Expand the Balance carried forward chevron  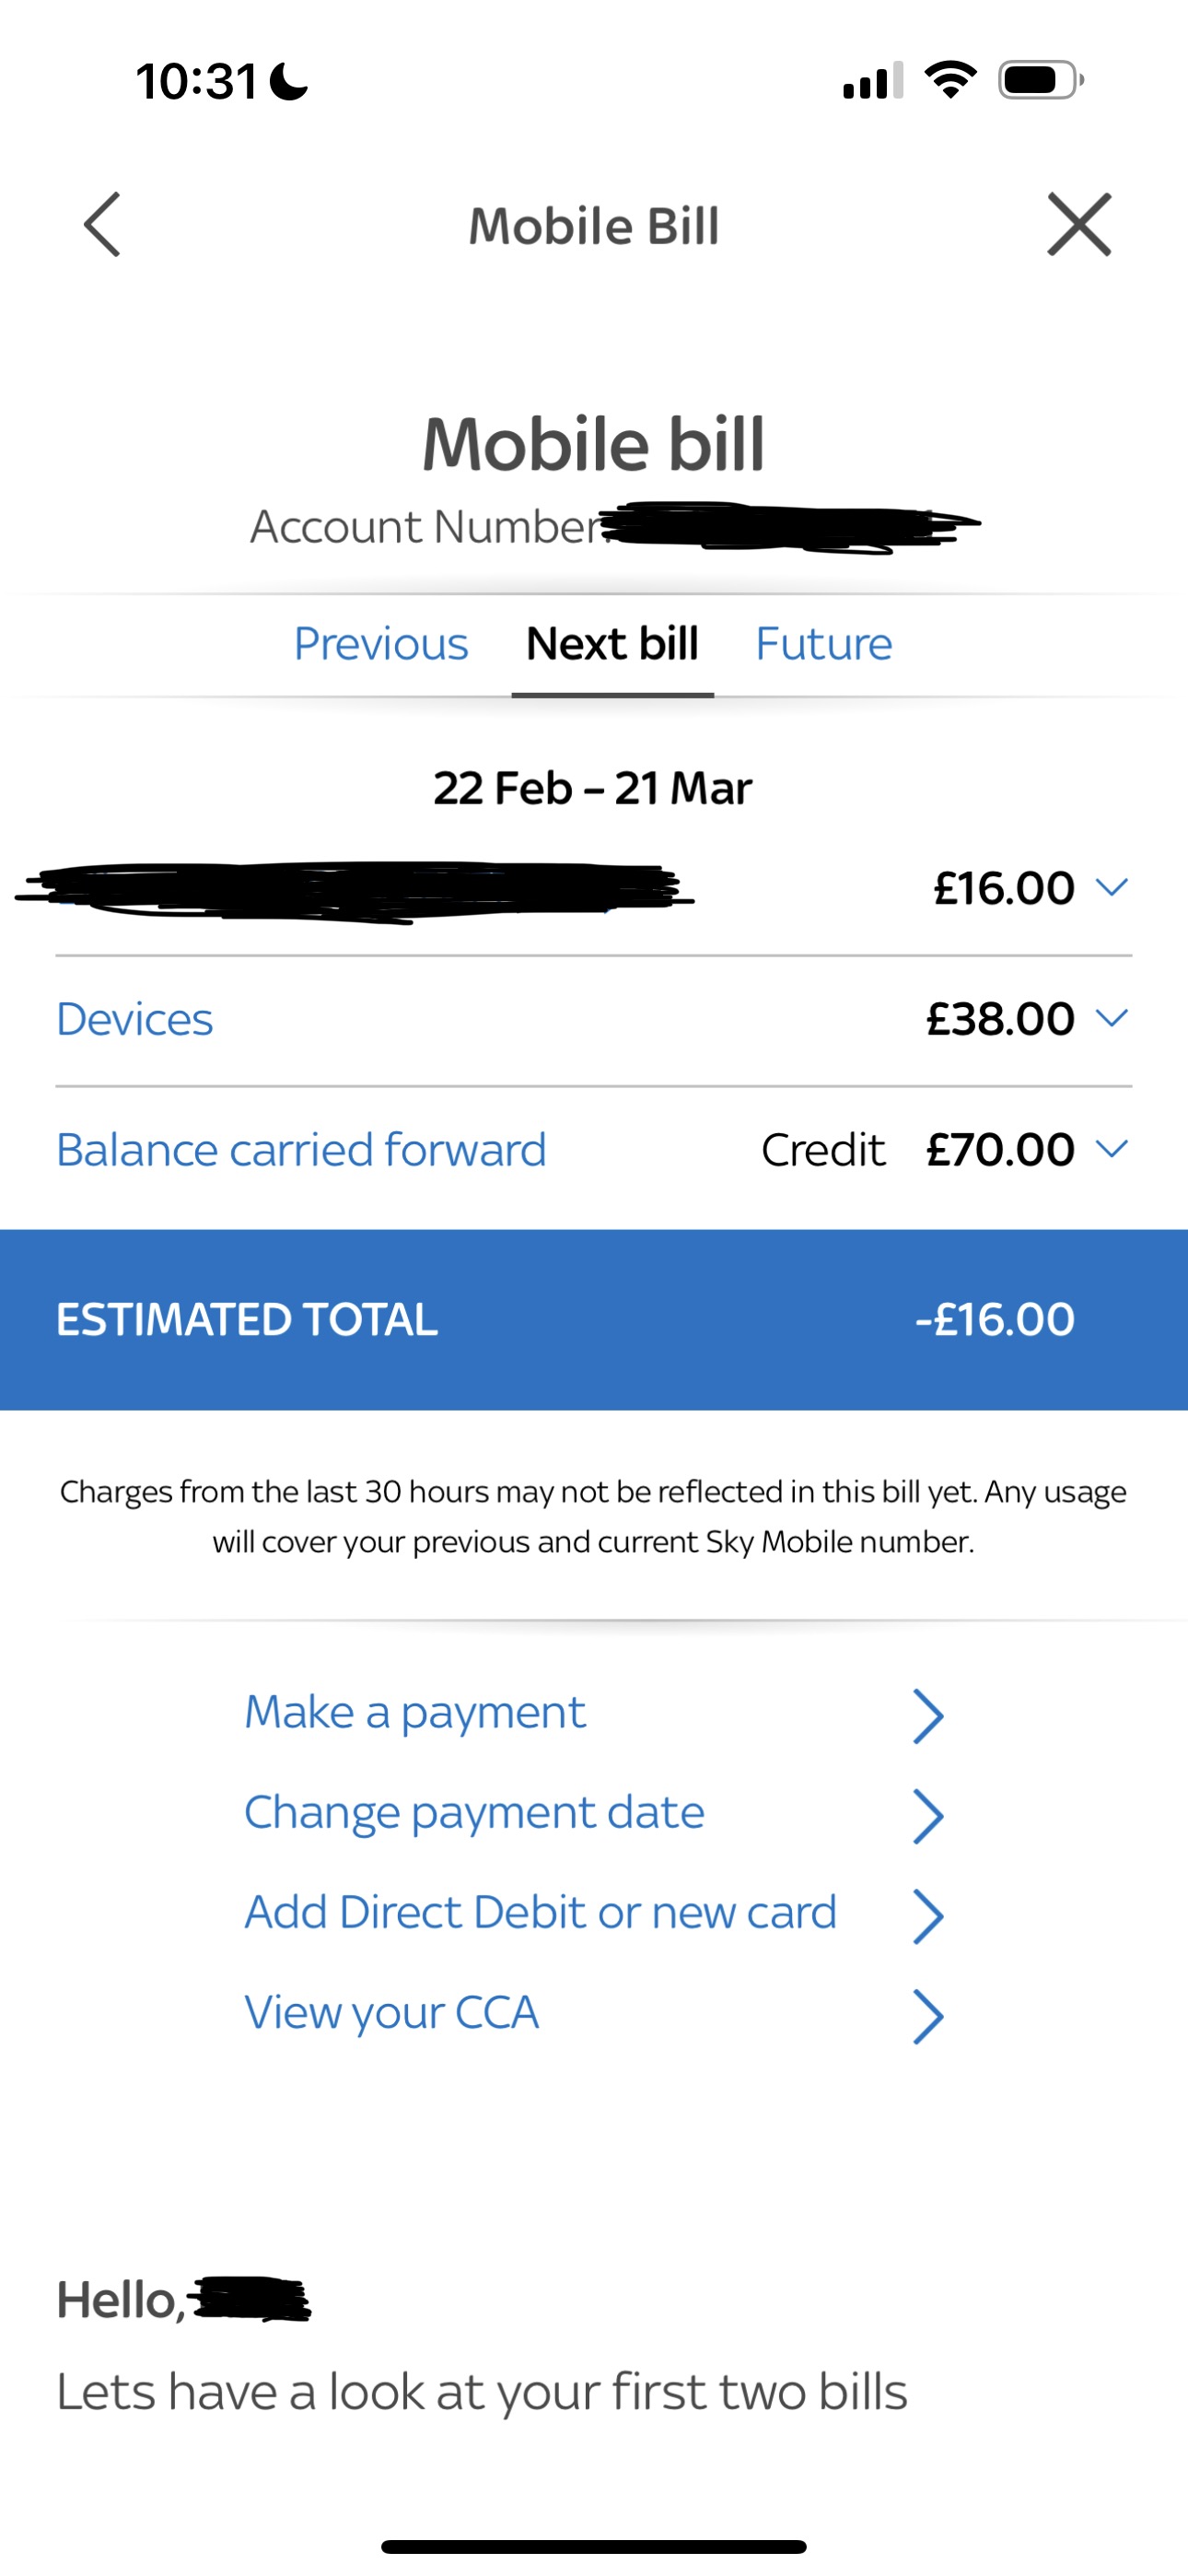tap(1111, 1149)
